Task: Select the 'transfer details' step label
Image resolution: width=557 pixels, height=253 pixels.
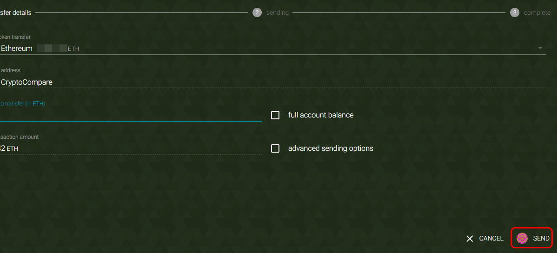Action: pyautogui.click(x=16, y=12)
